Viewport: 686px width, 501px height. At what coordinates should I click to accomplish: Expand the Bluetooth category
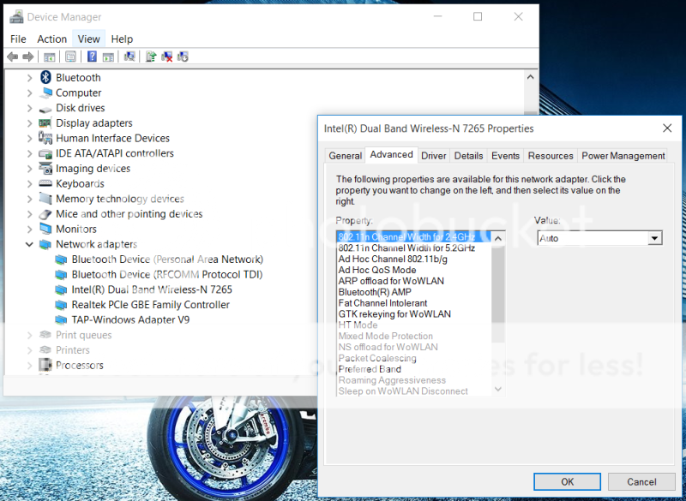(29, 78)
